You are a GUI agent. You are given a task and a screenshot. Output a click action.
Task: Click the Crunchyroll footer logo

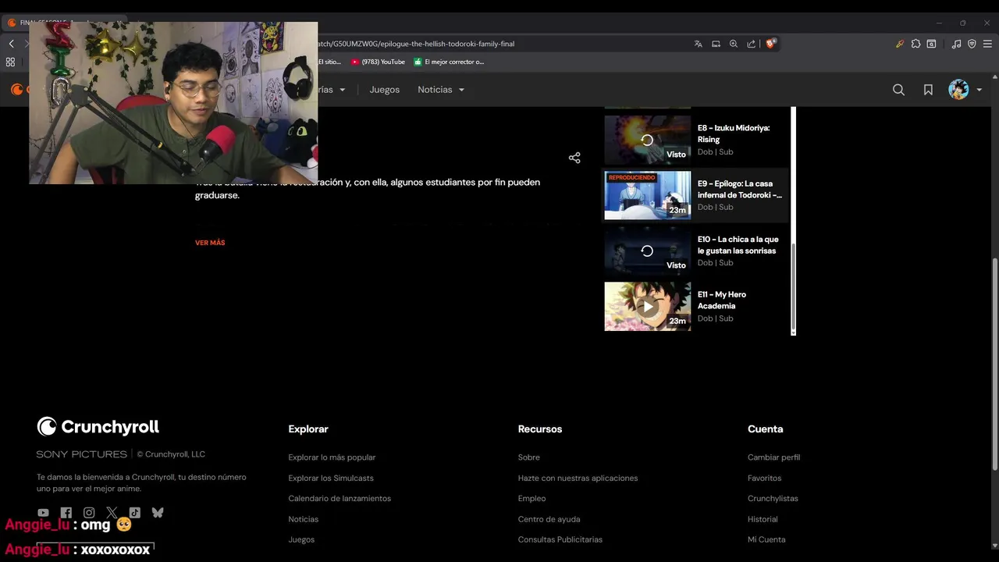click(98, 426)
